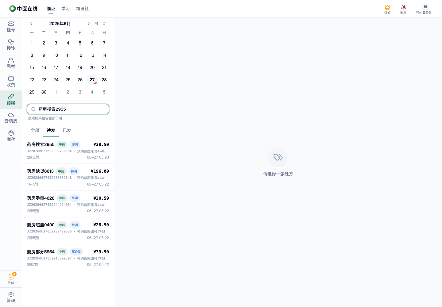Open the 患者 patients sidebar icon

[11, 63]
